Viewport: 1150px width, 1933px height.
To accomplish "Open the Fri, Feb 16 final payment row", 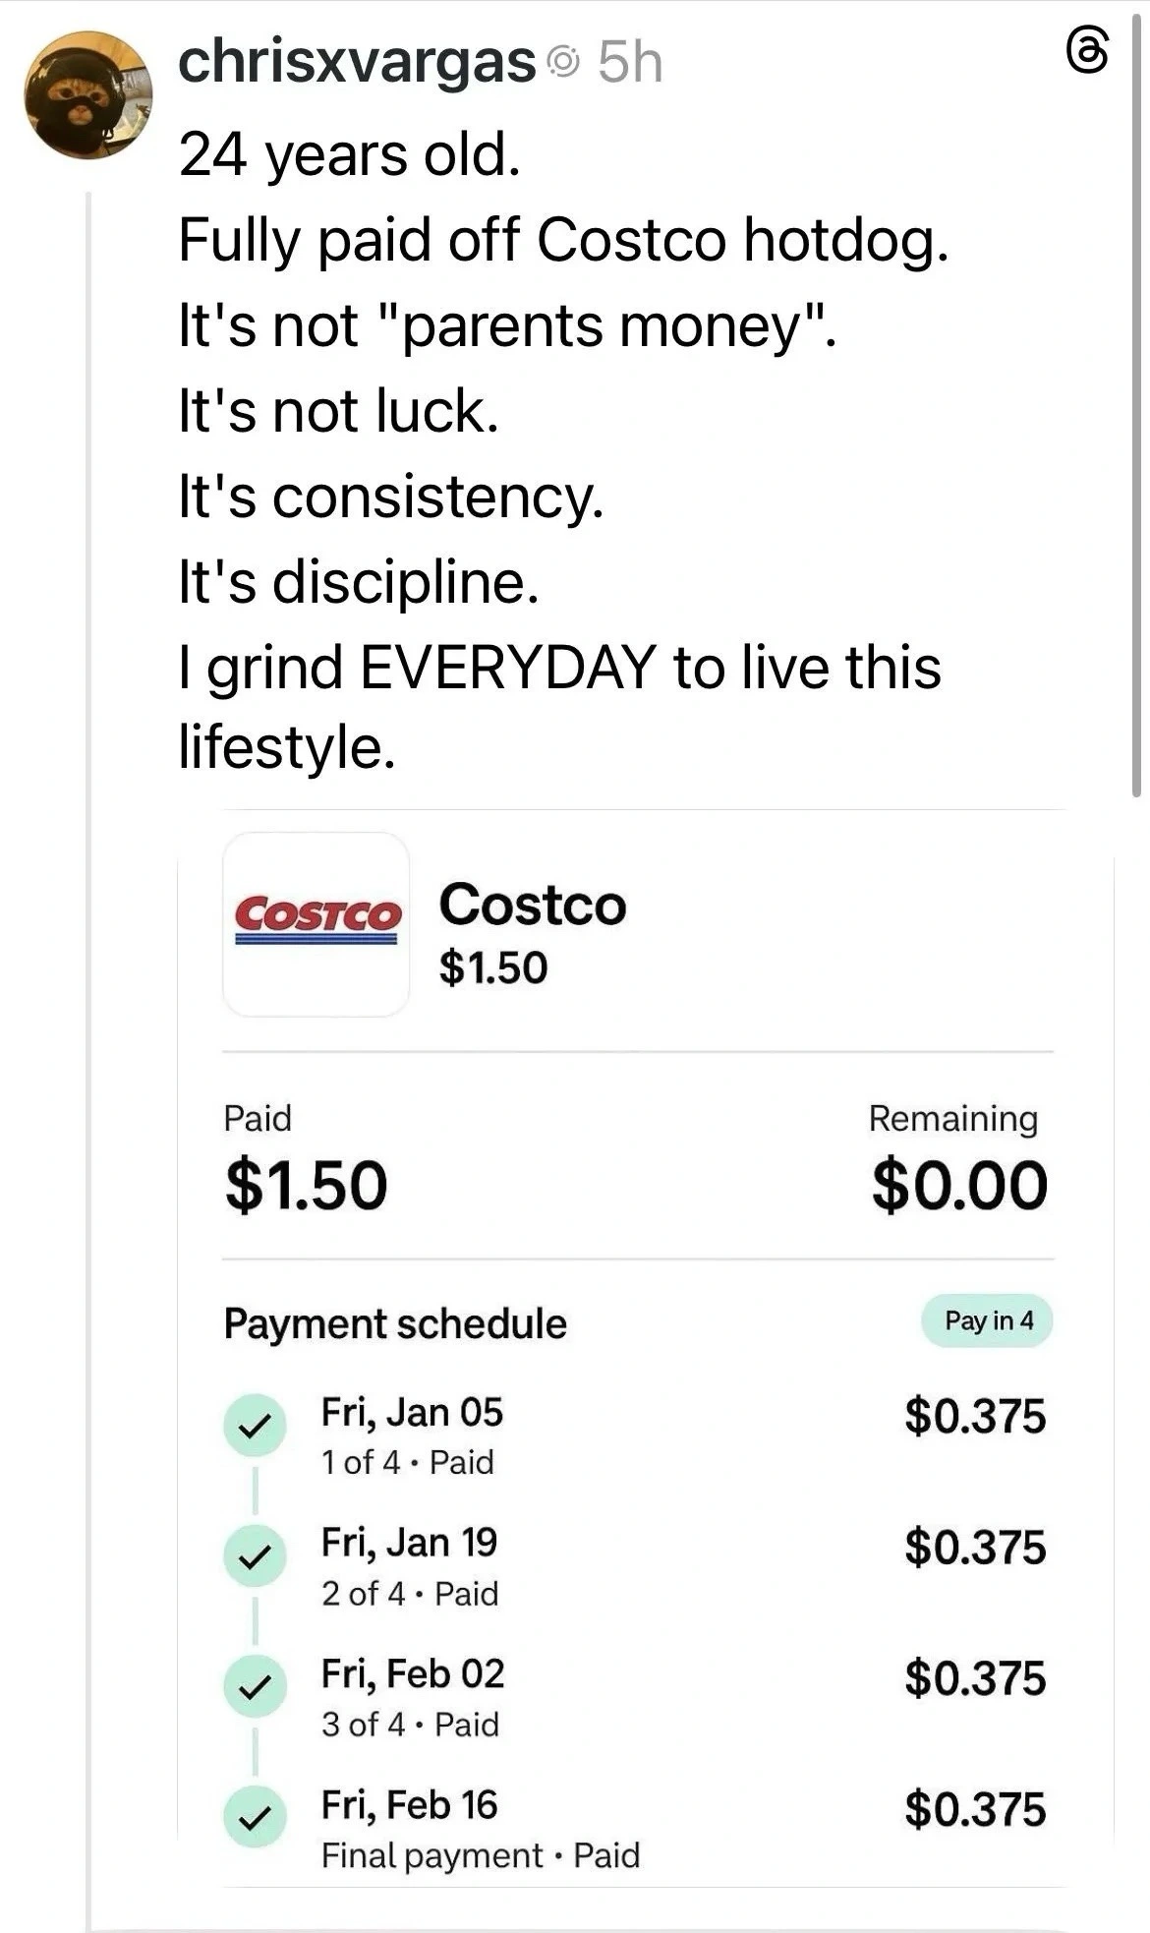I will click(x=409, y=1805).
